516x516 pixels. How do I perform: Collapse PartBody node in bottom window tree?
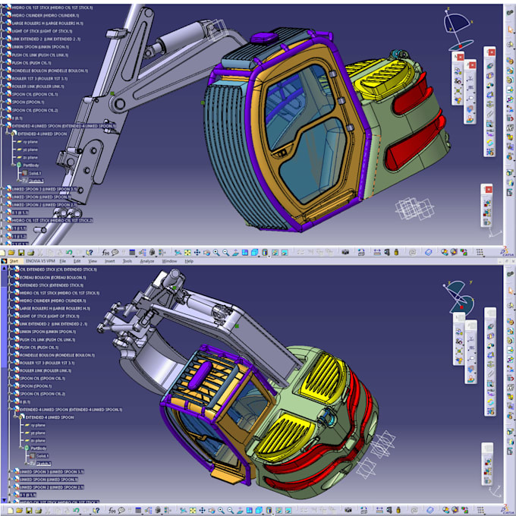(22, 448)
